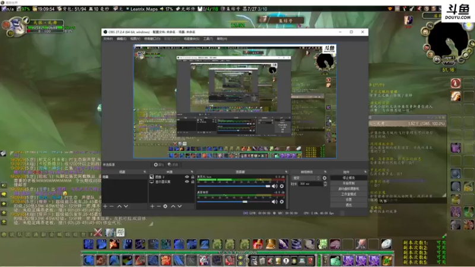Click the red X icon above chat buttons
Image resolution: width=475 pixels, height=267 pixels.
pyautogui.click(x=98, y=233)
